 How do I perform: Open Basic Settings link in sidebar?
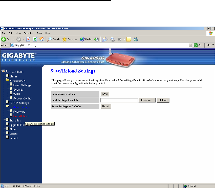coord(22,85)
